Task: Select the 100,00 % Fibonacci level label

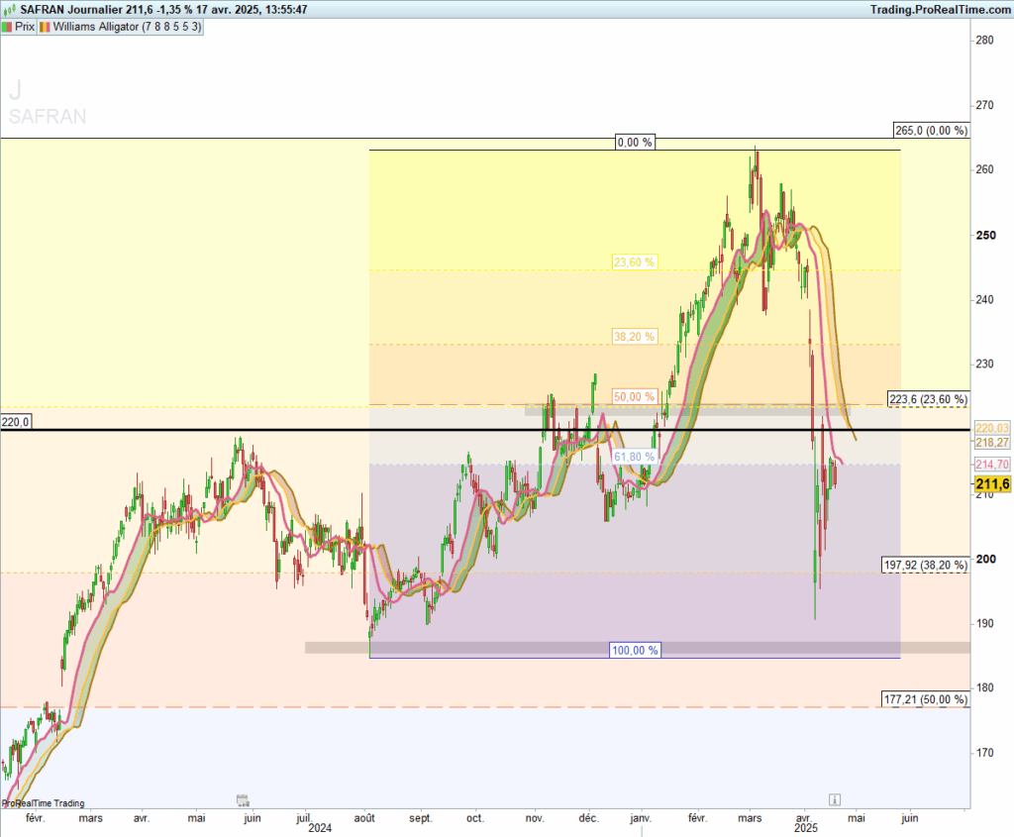Action: point(634,651)
